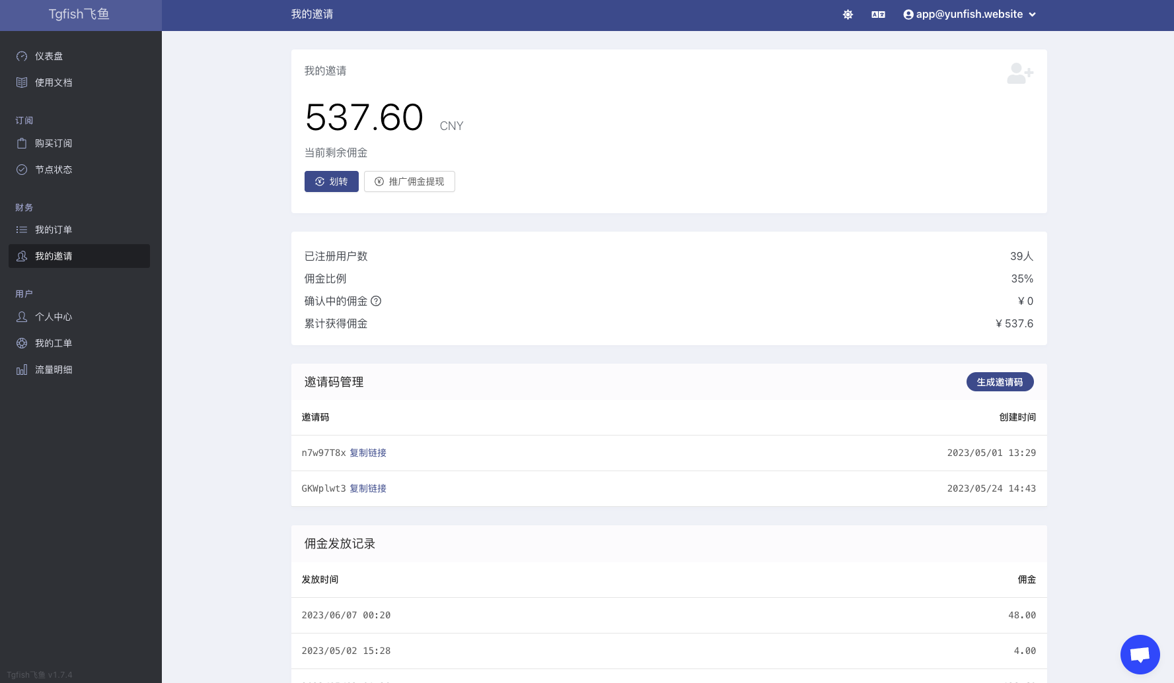Click the Tgfish飞鱼 logo
1174x683 pixels.
click(79, 15)
